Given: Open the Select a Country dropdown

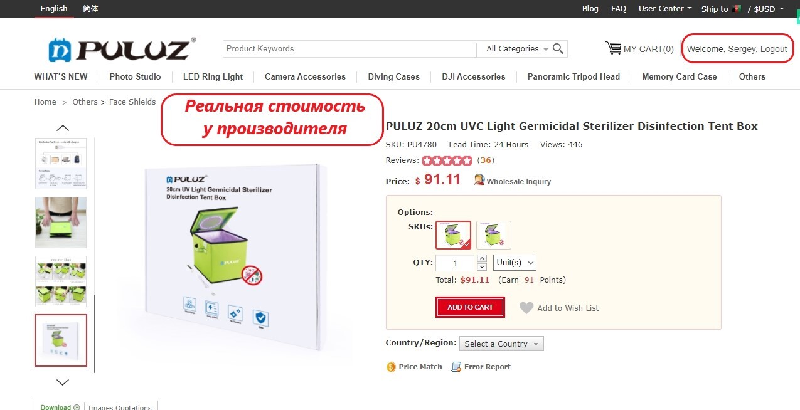Looking at the screenshot, I should [501, 344].
